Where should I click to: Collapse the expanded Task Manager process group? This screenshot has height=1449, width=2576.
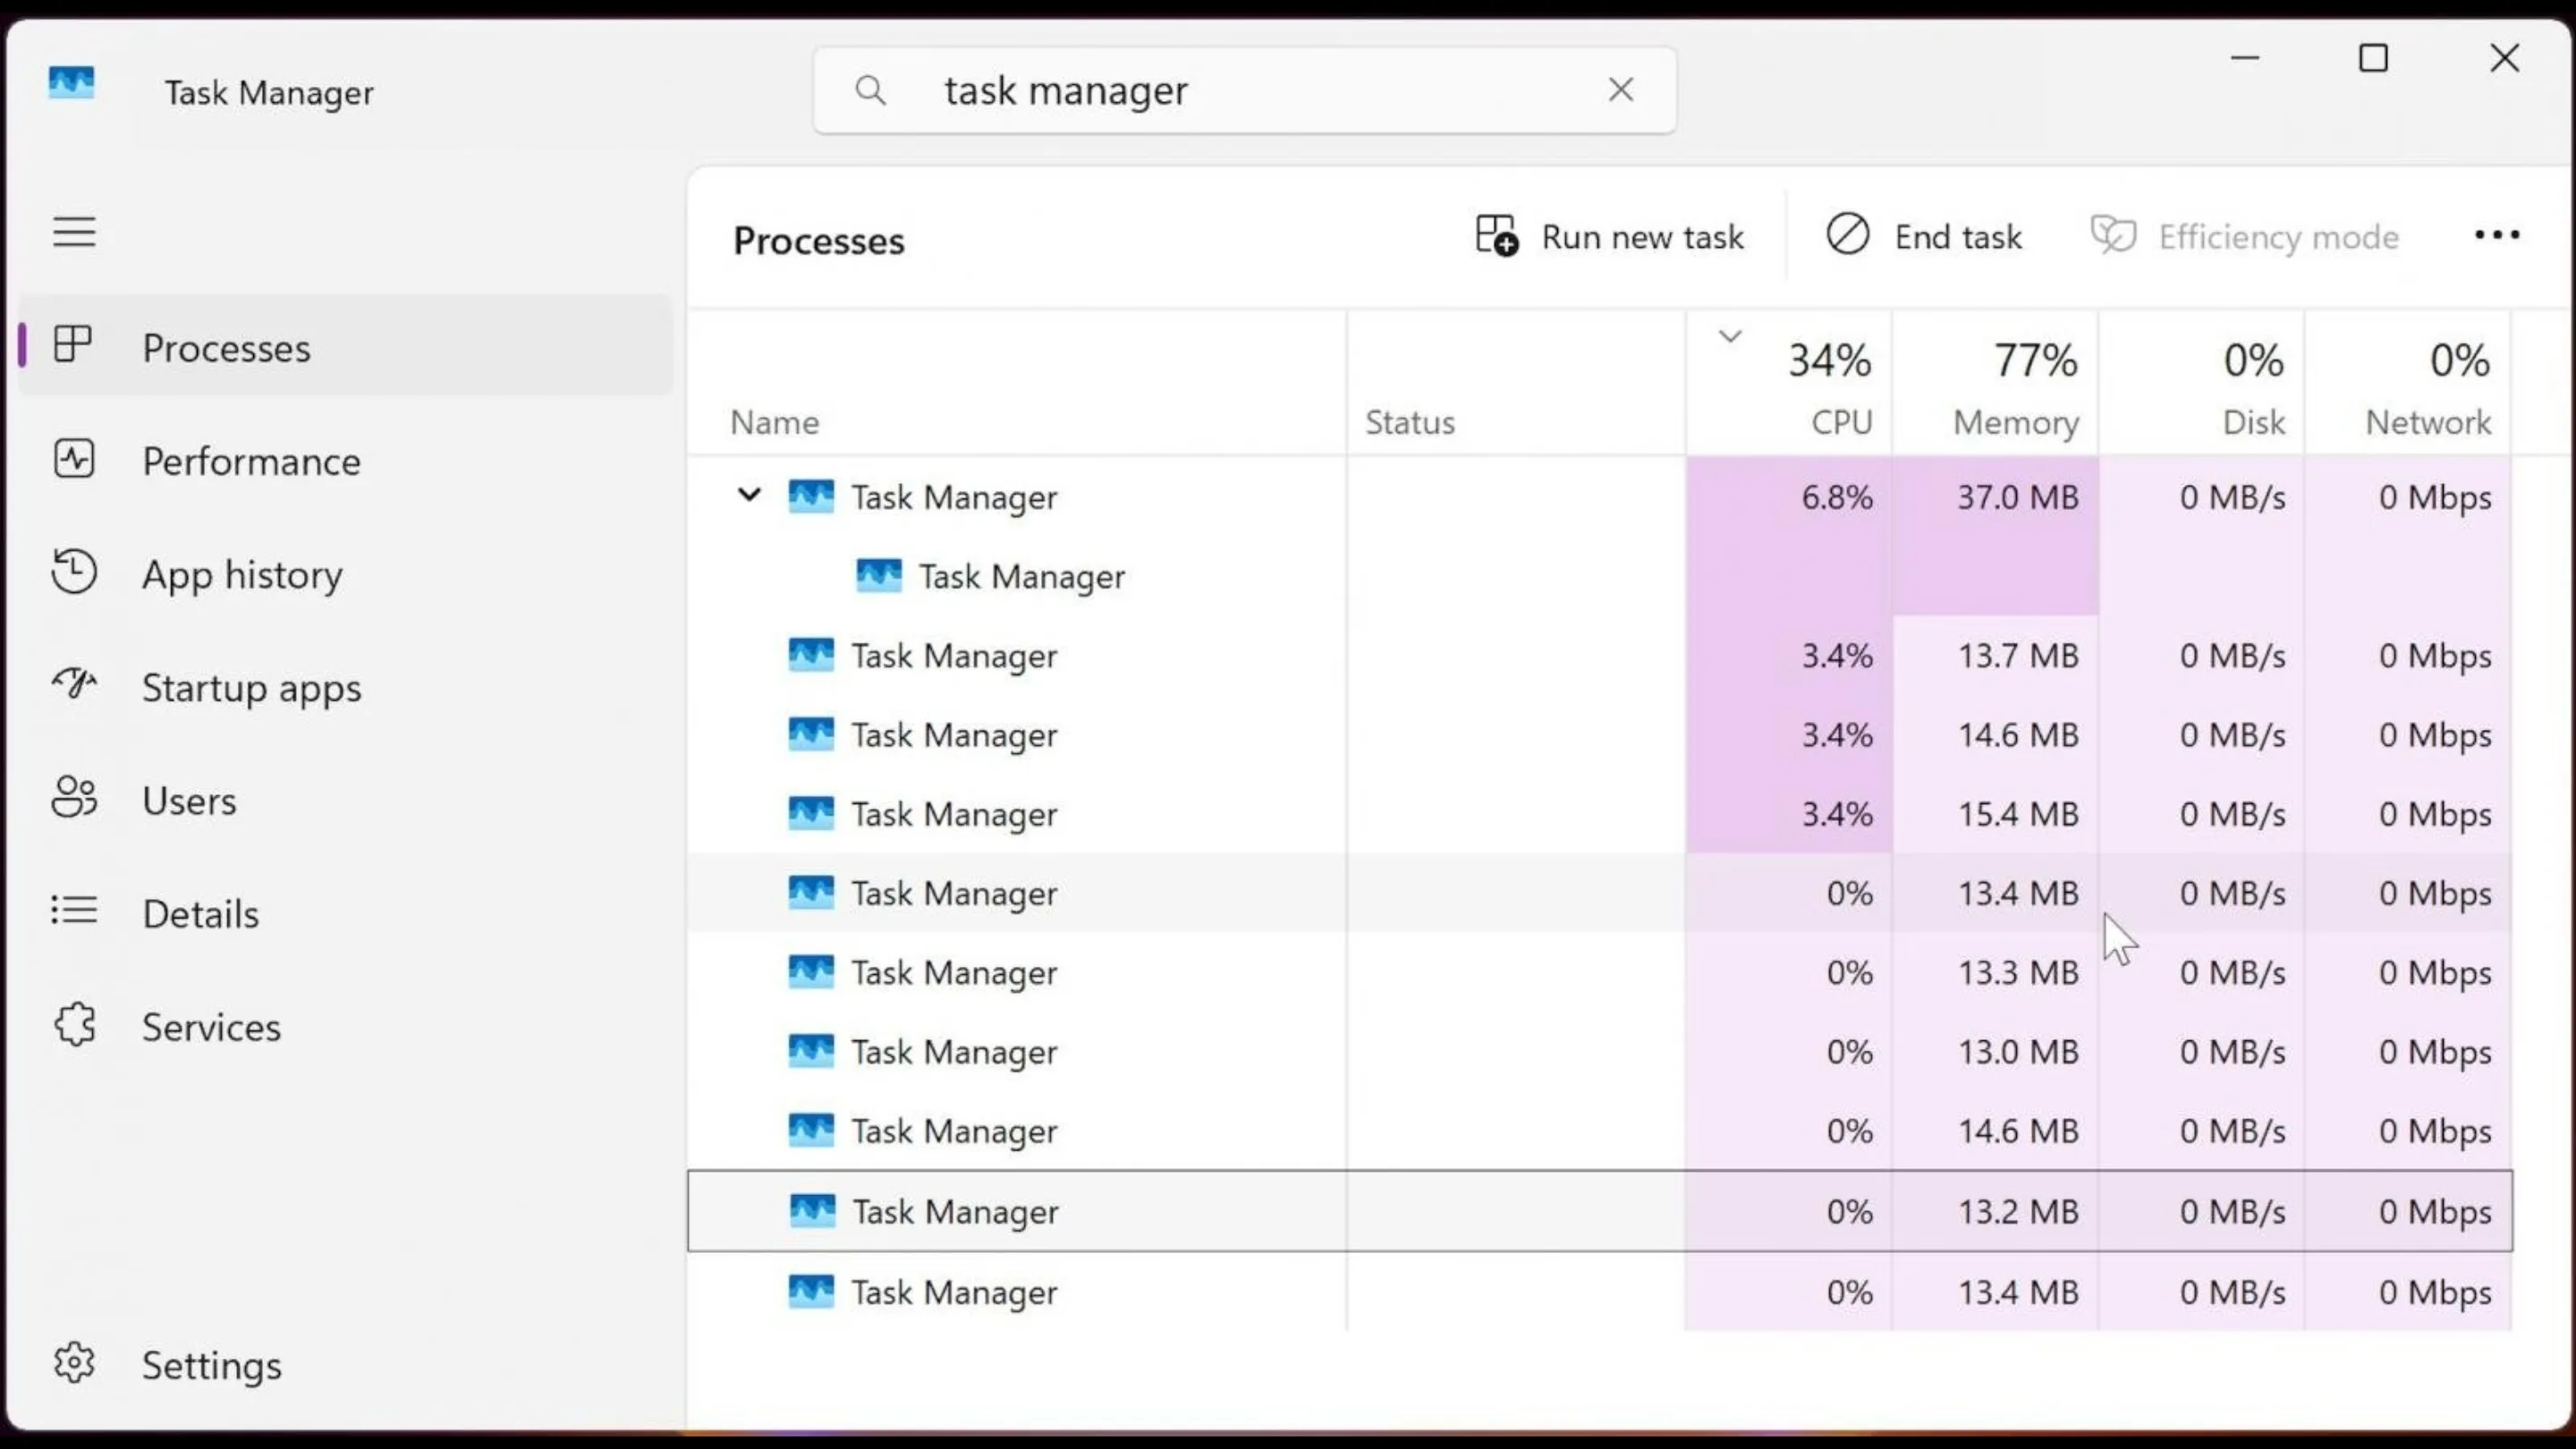pyautogui.click(x=749, y=495)
